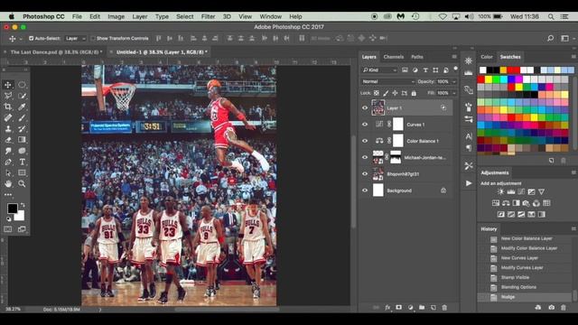
Task: Switch to the Channels tab
Action: pos(394,57)
